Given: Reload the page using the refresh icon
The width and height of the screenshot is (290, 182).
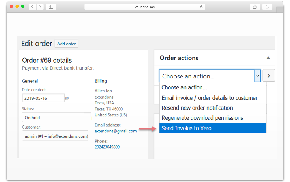Looking at the screenshot, I should (201, 7).
